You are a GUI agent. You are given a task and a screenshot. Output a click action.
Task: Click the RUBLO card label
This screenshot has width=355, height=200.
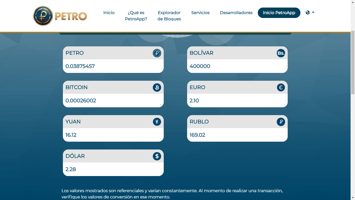tap(199, 122)
